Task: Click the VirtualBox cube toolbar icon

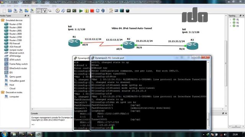Action: [103, 11]
